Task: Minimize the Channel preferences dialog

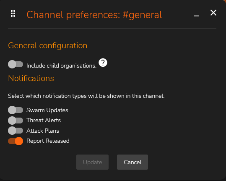Action: click(197, 16)
